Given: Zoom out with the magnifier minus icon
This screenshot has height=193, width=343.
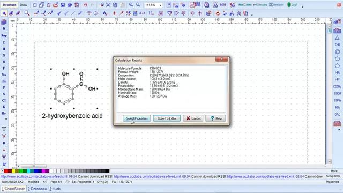Looking at the screenshot, I should (138, 5).
